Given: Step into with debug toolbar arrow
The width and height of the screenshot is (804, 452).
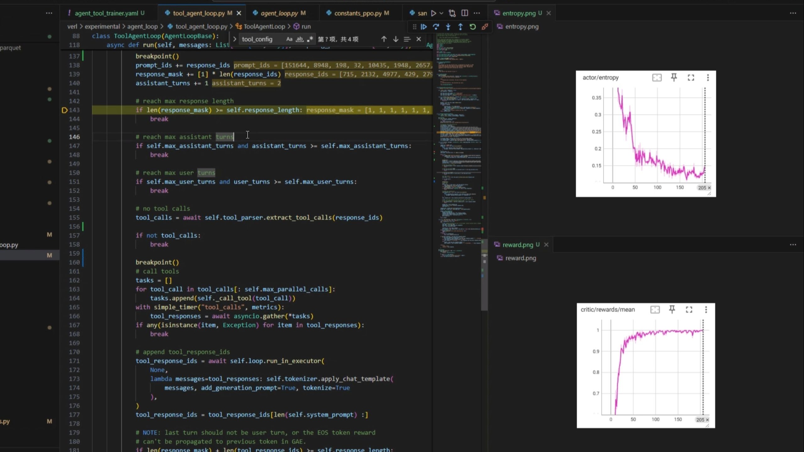Looking at the screenshot, I should pyautogui.click(x=448, y=27).
